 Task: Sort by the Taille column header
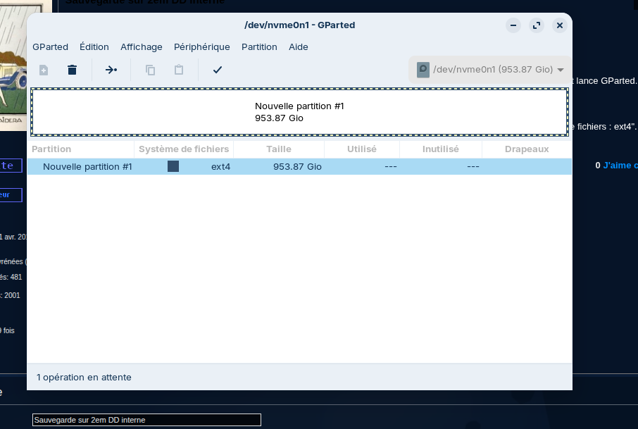click(x=279, y=149)
